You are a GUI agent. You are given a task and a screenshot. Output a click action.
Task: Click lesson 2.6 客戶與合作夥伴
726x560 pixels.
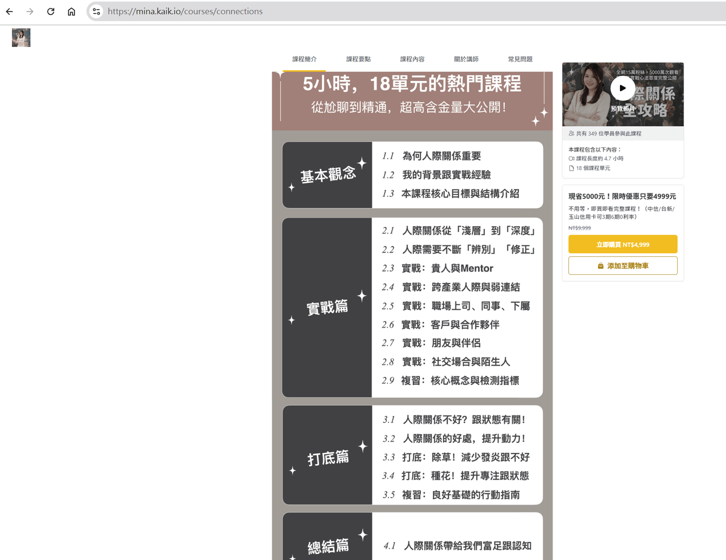(441, 324)
